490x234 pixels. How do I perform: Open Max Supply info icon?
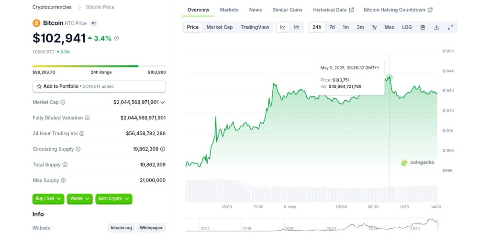63,181
